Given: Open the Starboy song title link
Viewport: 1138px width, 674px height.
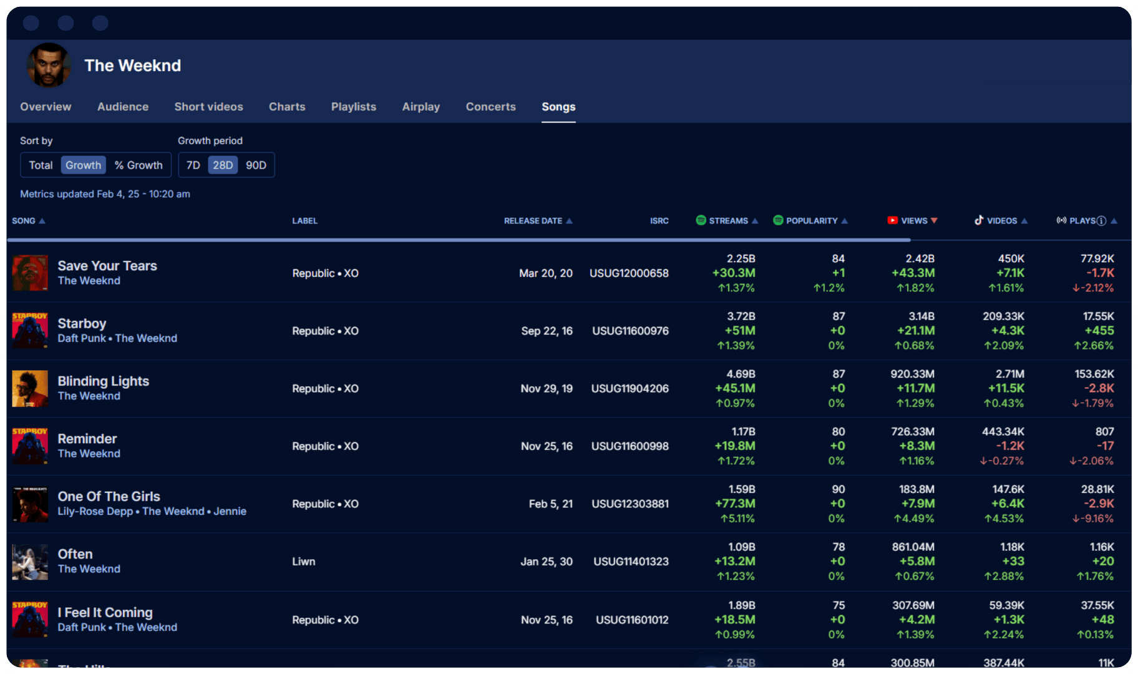Looking at the screenshot, I should [x=82, y=323].
